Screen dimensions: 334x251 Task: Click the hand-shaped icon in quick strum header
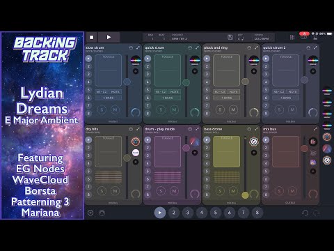190,47
